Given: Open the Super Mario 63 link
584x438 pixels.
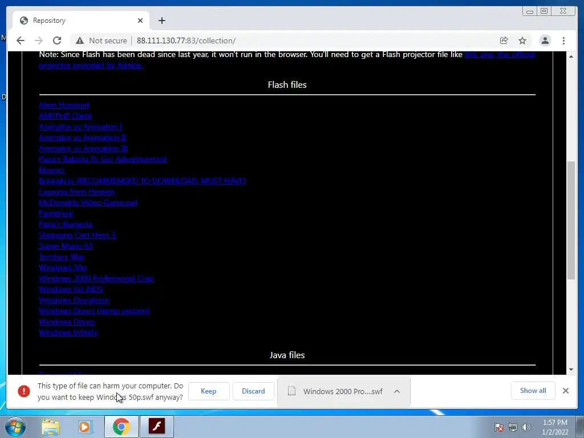Looking at the screenshot, I should click(x=66, y=246).
